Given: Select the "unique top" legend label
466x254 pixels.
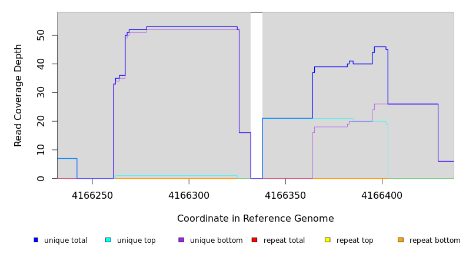Looking at the screenshot, I should [x=136, y=240].
